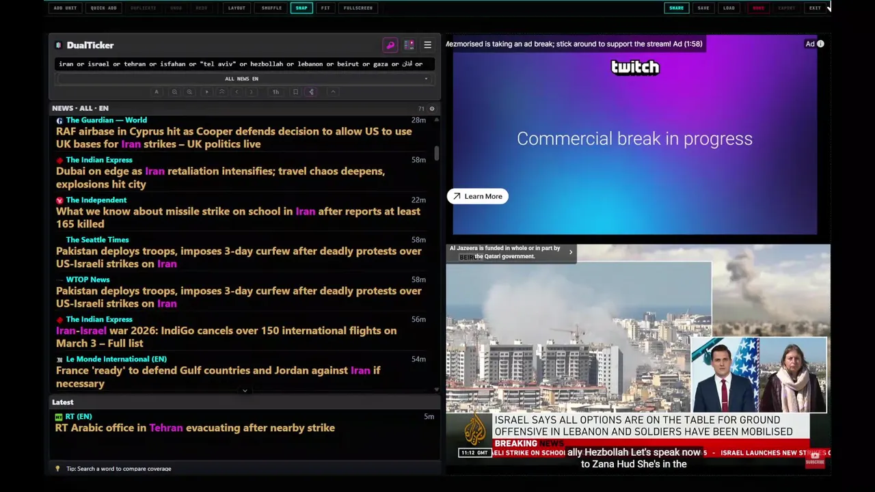The width and height of the screenshot is (875, 492).
Task: Open Dubai on edge headline
Action: (x=220, y=178)
